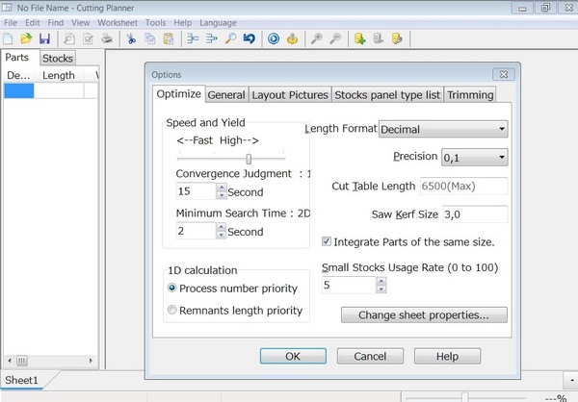Click the yellow sheet icon with the green plus
The width and height of the screenshot is (578, 402).
(x=359, y=38)
